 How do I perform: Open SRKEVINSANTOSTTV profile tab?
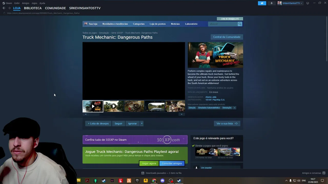click(x=85, y=8)
